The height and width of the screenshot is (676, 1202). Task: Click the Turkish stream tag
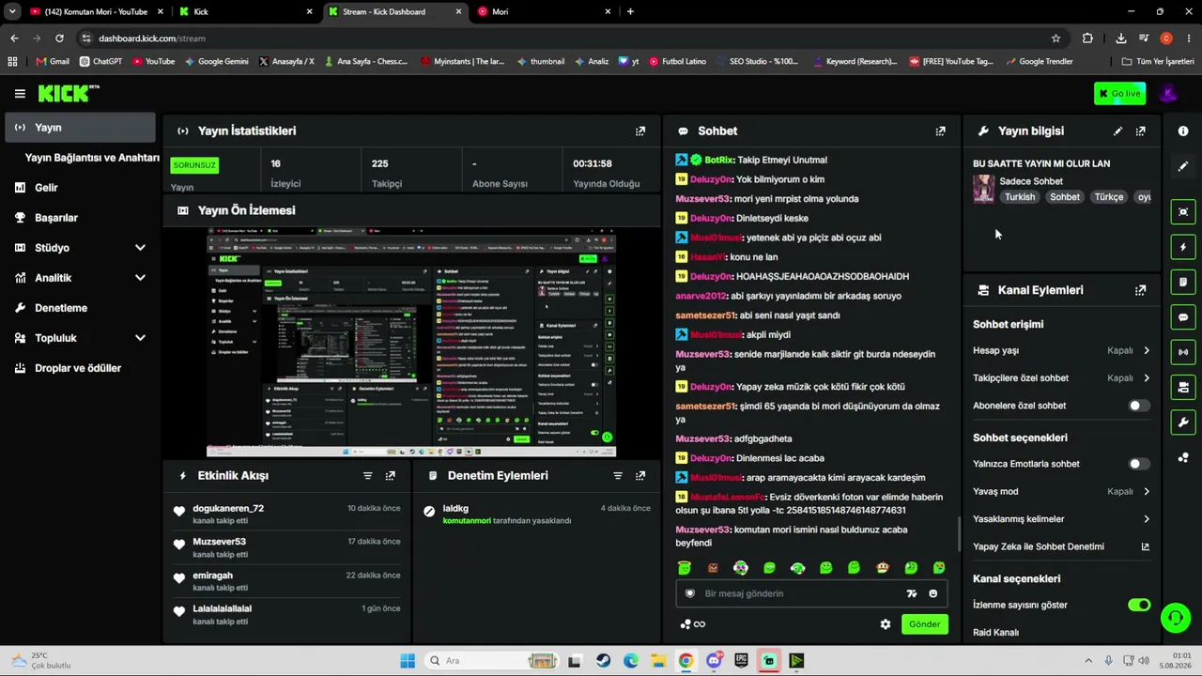(1020, 197)
